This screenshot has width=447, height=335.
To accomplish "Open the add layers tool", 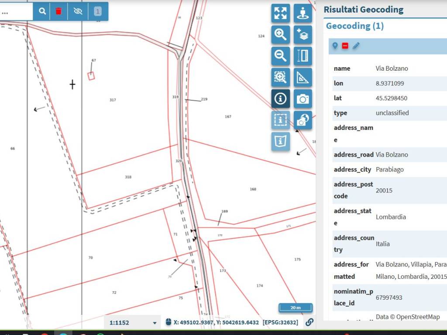I will click(303, 34).
